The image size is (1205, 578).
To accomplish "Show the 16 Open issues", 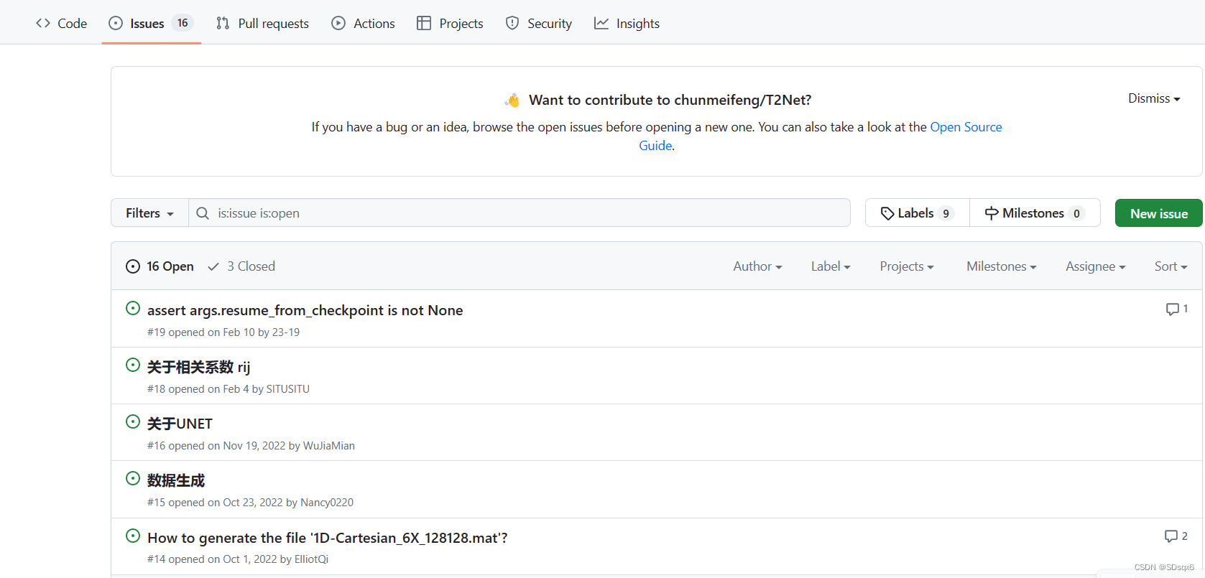I will pyautogui.click(x=160, y=266).
